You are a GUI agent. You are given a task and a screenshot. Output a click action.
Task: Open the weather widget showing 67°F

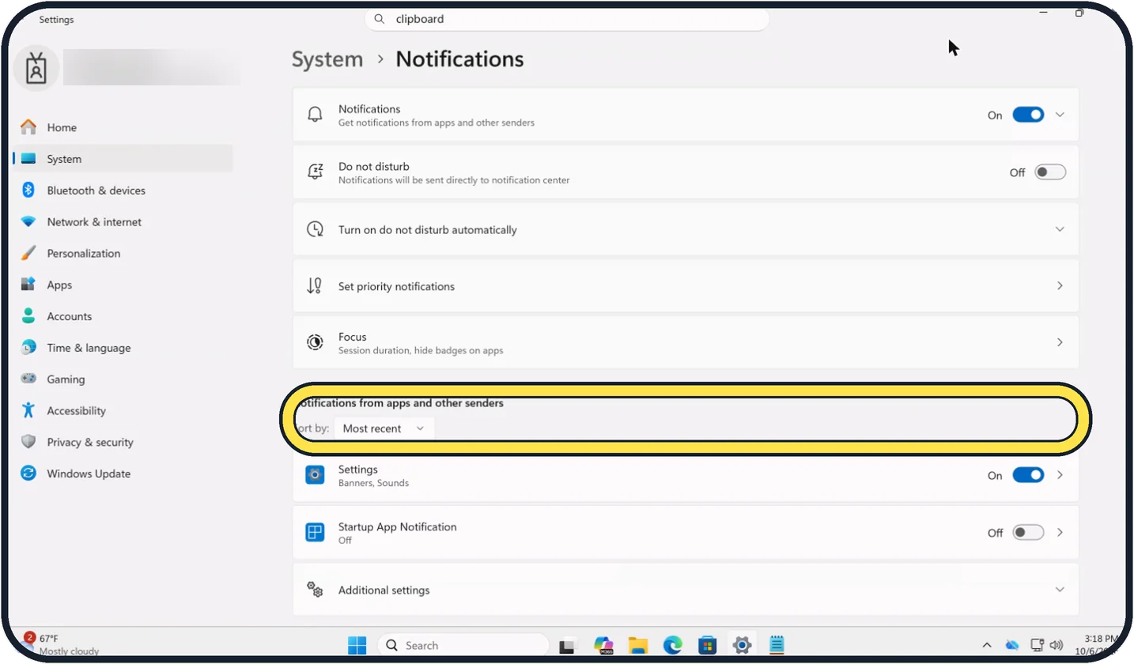tap(61, 644)
